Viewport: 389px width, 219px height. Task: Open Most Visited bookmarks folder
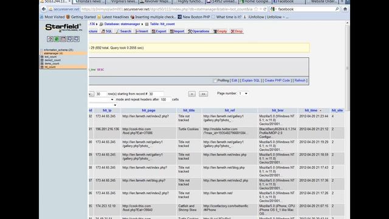click(52, 17)
